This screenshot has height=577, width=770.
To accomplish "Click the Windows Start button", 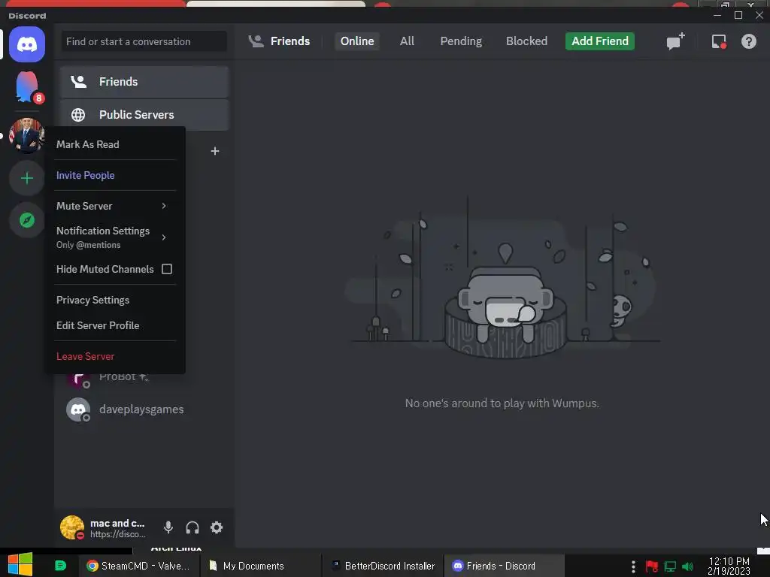I will point(20,565).
